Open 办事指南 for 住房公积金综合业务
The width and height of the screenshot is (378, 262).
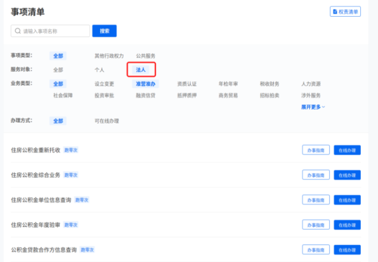316,175
